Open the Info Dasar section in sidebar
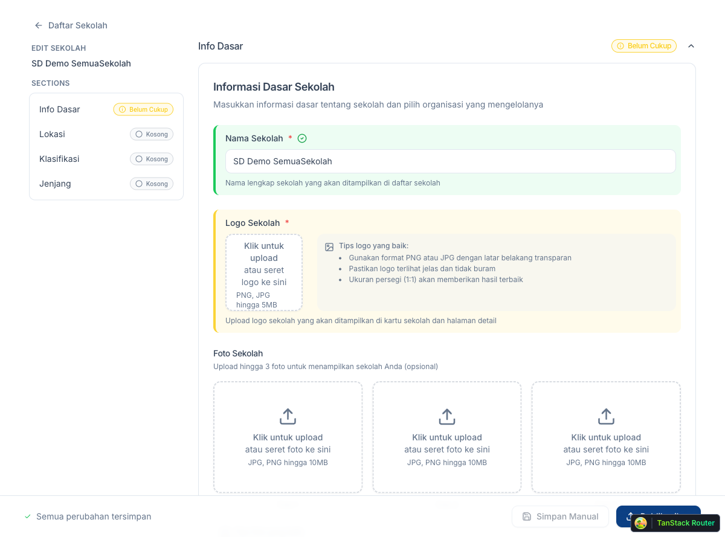725x537 pixels. click(60, 109)
